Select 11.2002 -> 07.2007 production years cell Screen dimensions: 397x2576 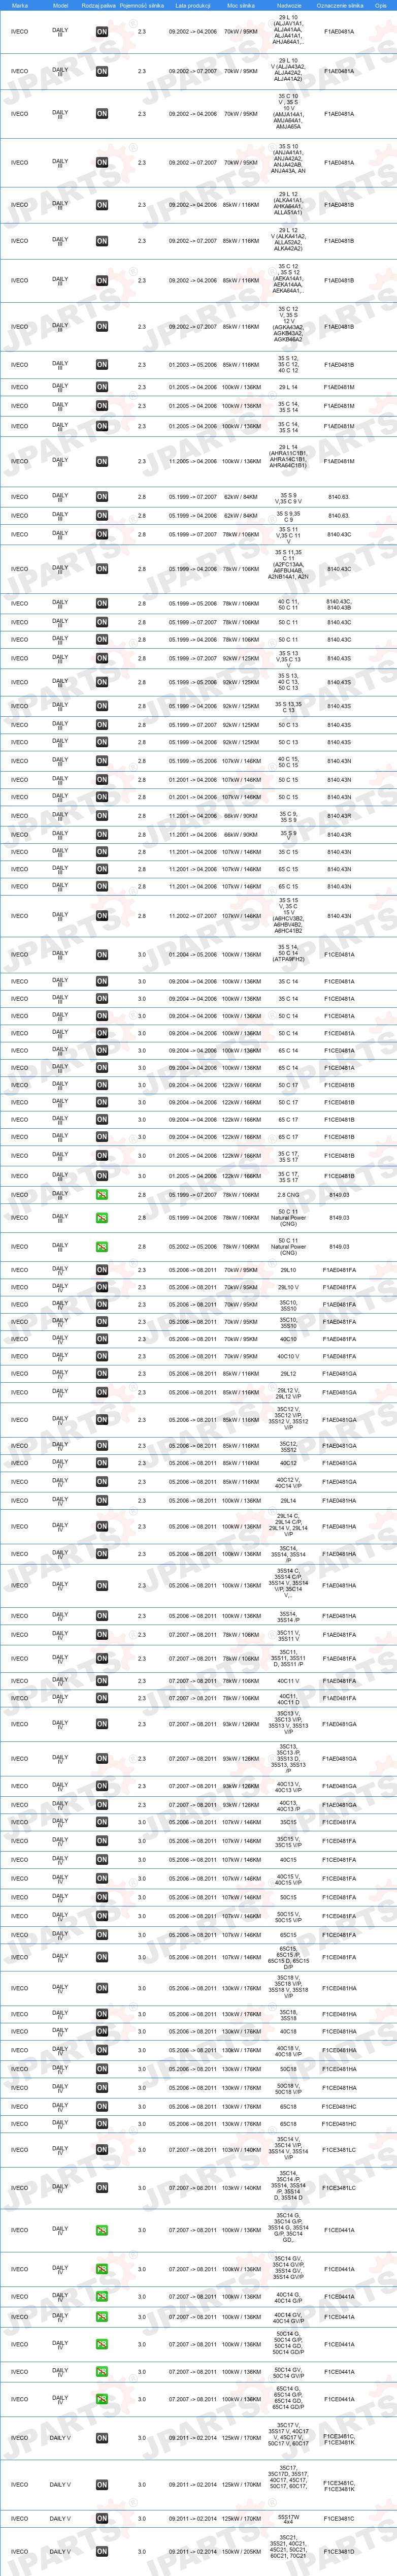click(x=193, y=916)
